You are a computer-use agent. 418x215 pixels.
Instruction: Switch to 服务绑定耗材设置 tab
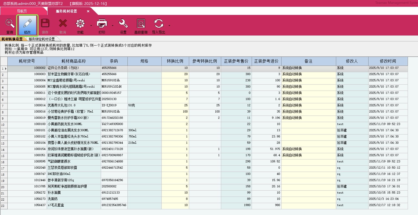point(42,39)
